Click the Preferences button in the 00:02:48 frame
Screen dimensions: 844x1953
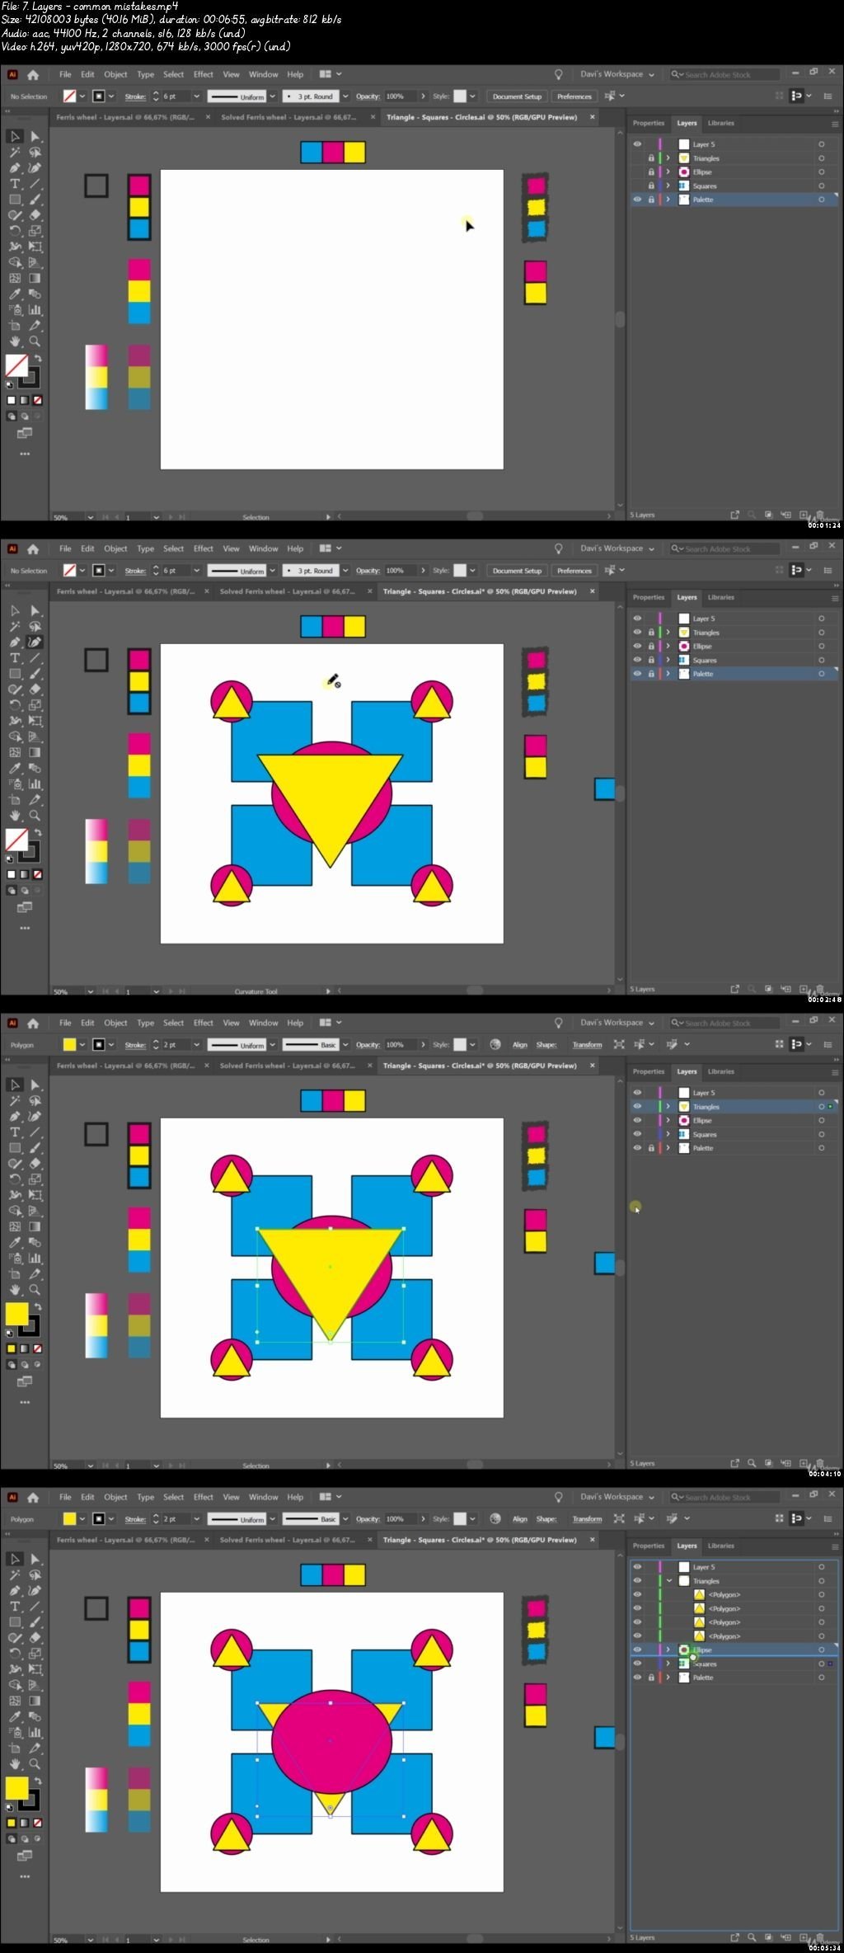tap(574, 571)
